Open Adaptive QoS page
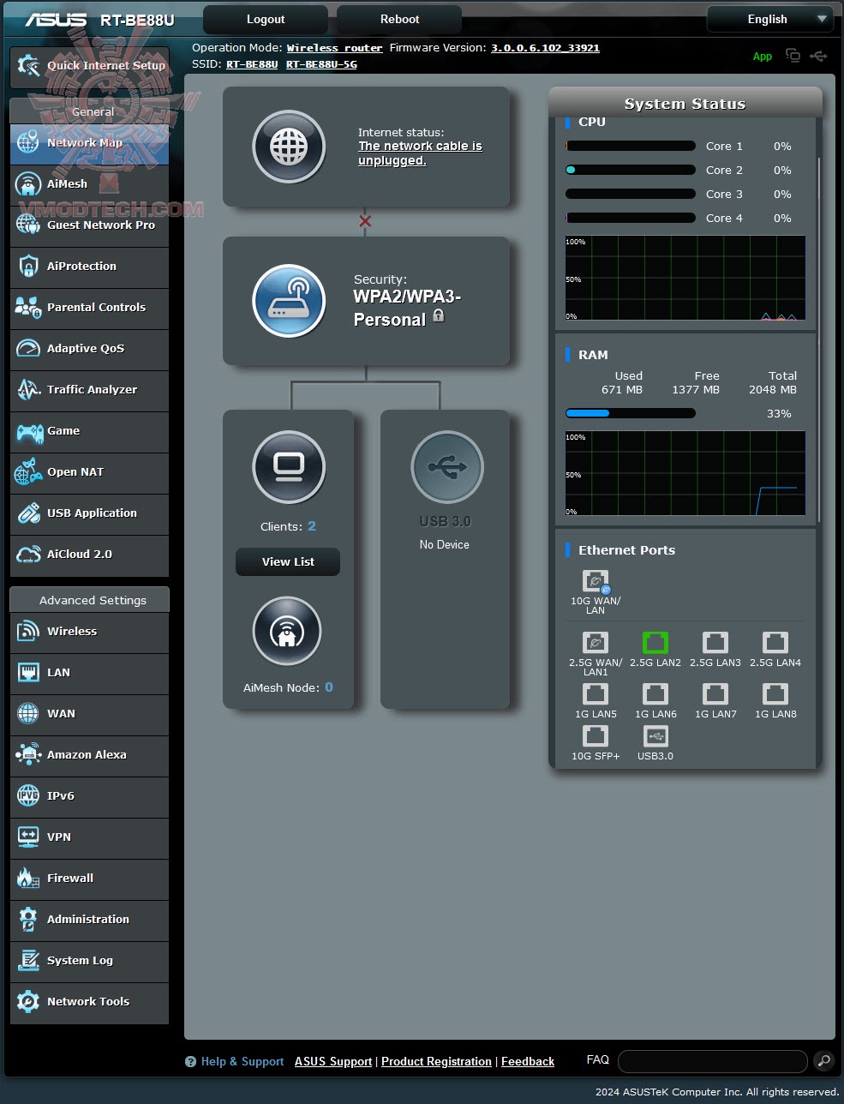844x1104 pixels. point(89,349)
